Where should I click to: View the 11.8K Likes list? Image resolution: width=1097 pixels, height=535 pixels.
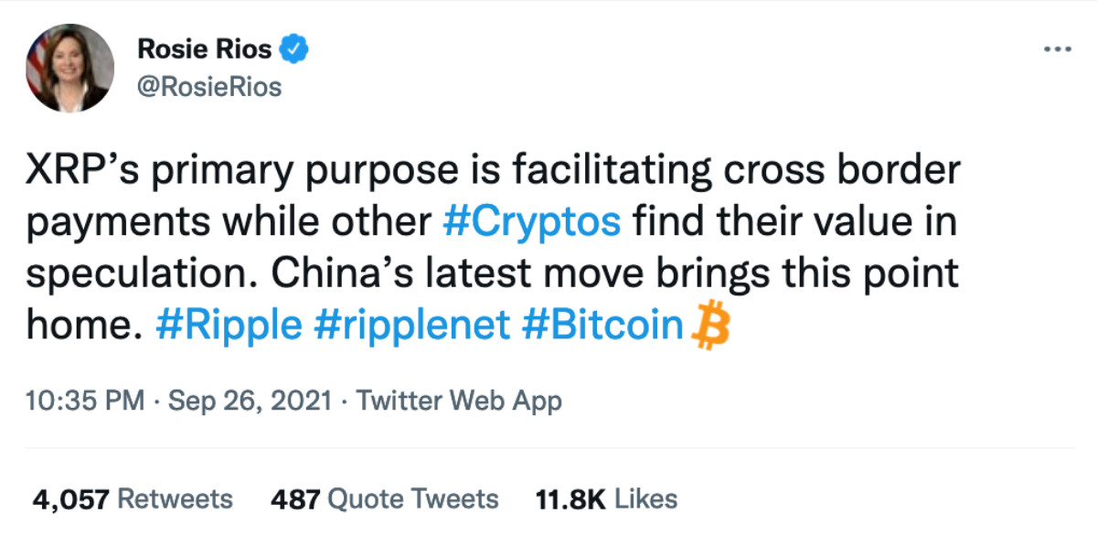coord(604,498)
